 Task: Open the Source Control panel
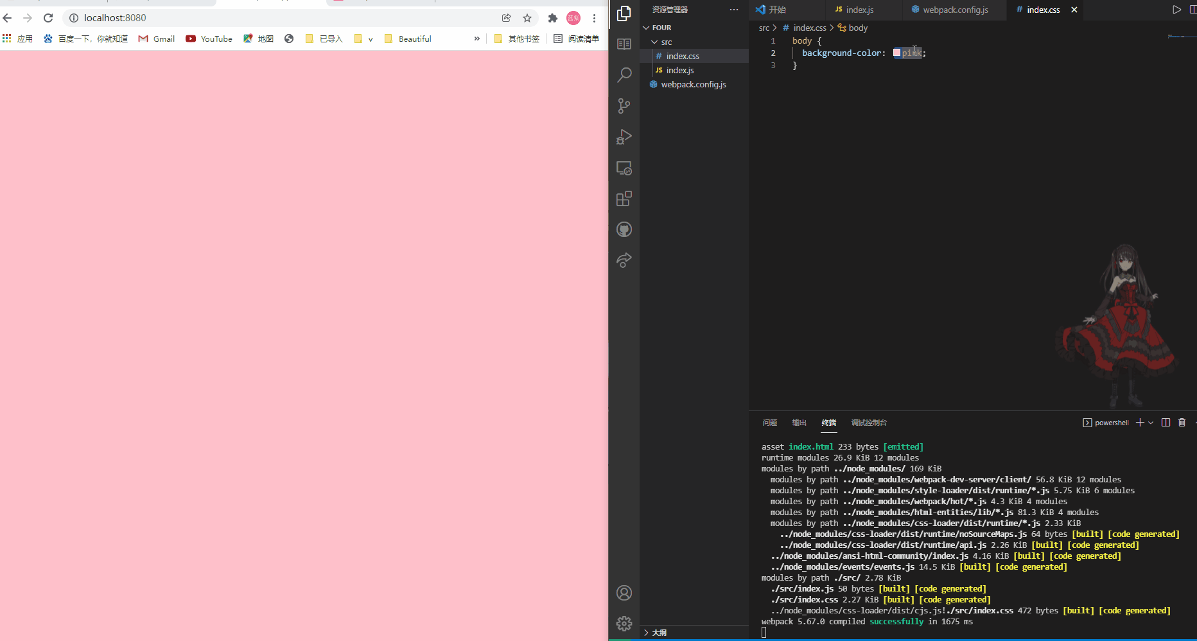624,106
